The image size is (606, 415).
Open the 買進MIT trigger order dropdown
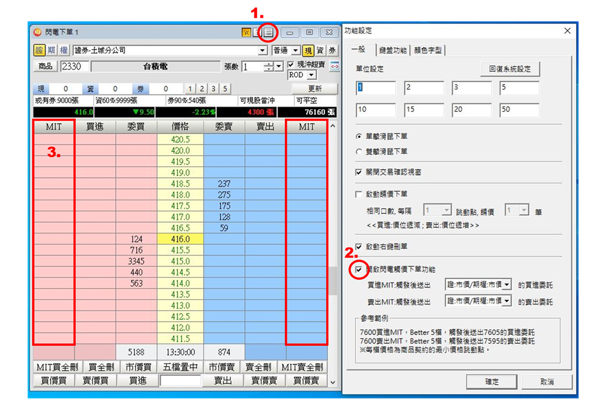(506, 285)
